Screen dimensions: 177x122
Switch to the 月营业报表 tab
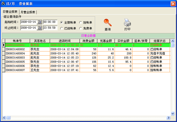pyautogui.click(x=28, y=12)
